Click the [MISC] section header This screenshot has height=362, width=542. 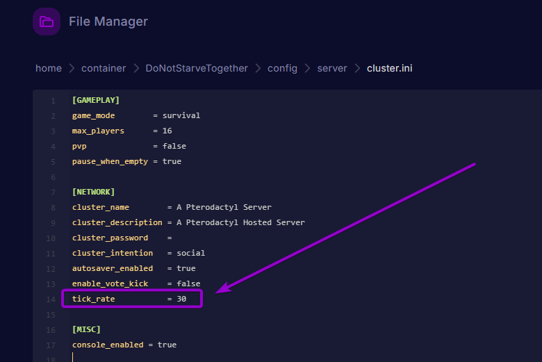[x=86, y=329]
